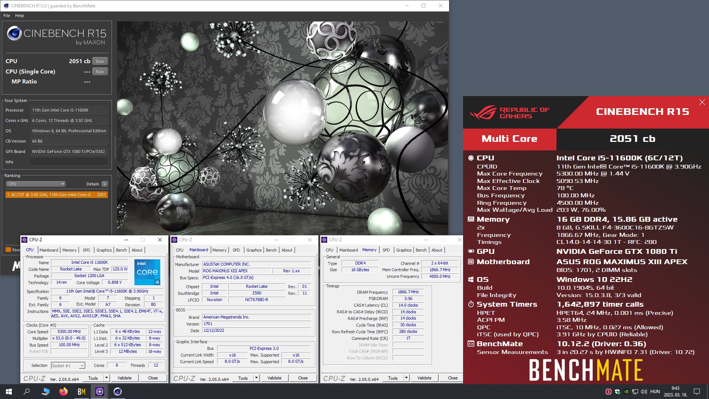Open SPD tab in first CPU-Z window
Viewport: 709px width, 399px height.
click(86, 250)
